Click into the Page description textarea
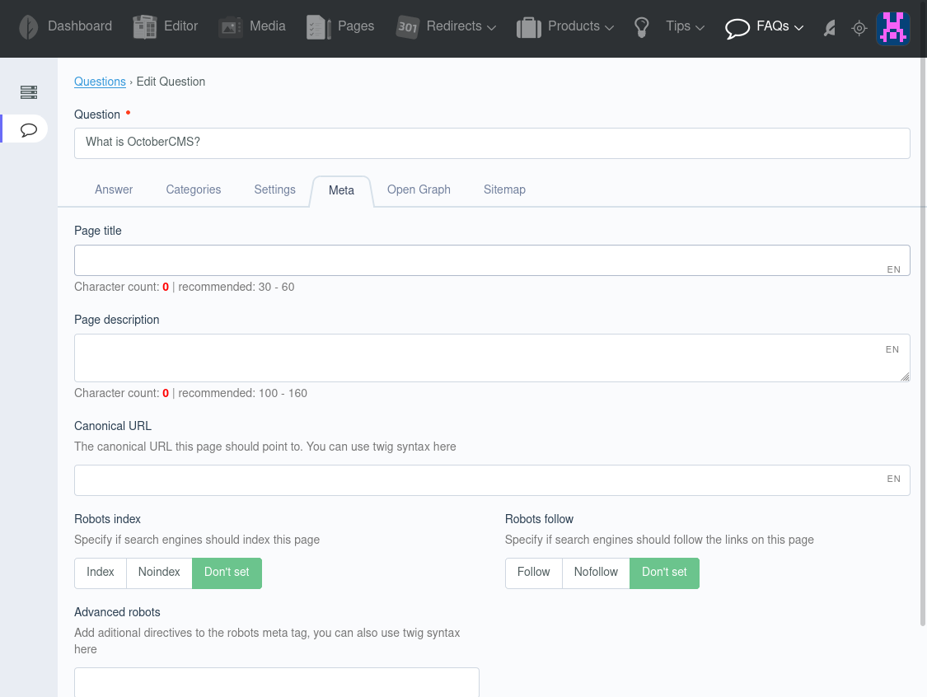Screen dimensions: 927x697 point(492,358)
